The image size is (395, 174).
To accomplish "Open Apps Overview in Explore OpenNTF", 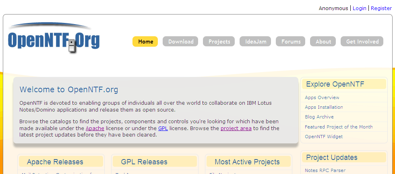I will click(322, 97).
